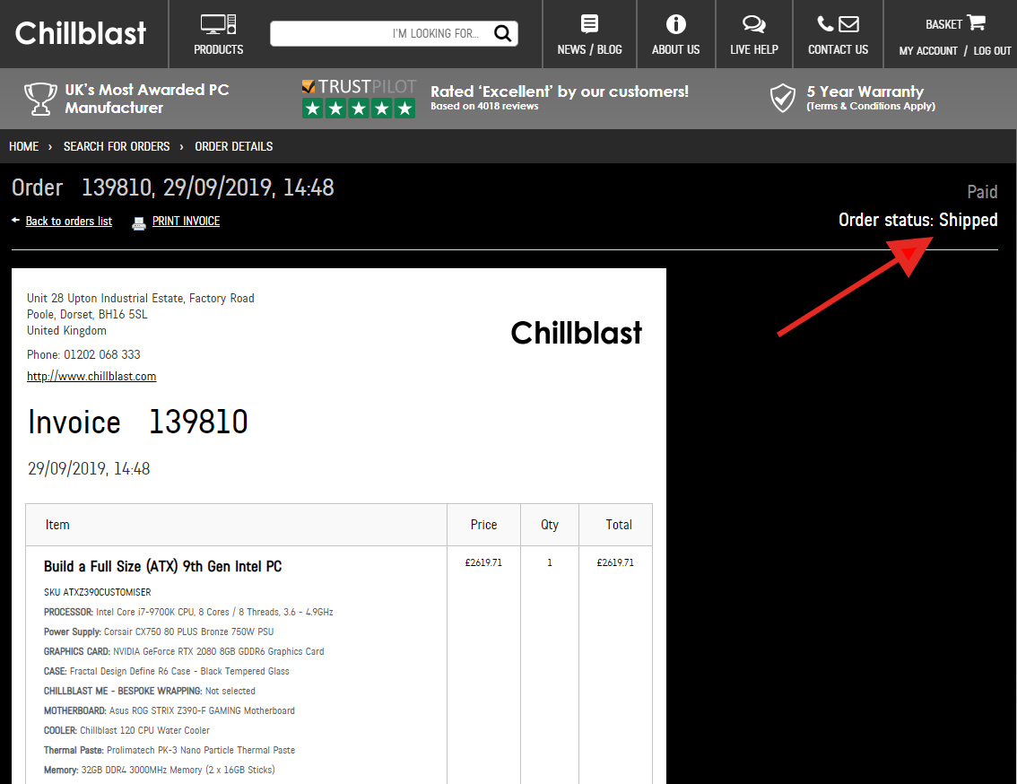The width and height of the screenshot is (1017, 784).
Task: Click the back arrow before orders list
Action: (15, 221)
